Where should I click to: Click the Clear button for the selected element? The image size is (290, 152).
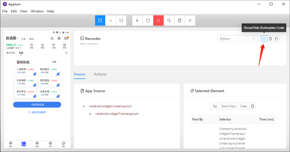(244, 106)
